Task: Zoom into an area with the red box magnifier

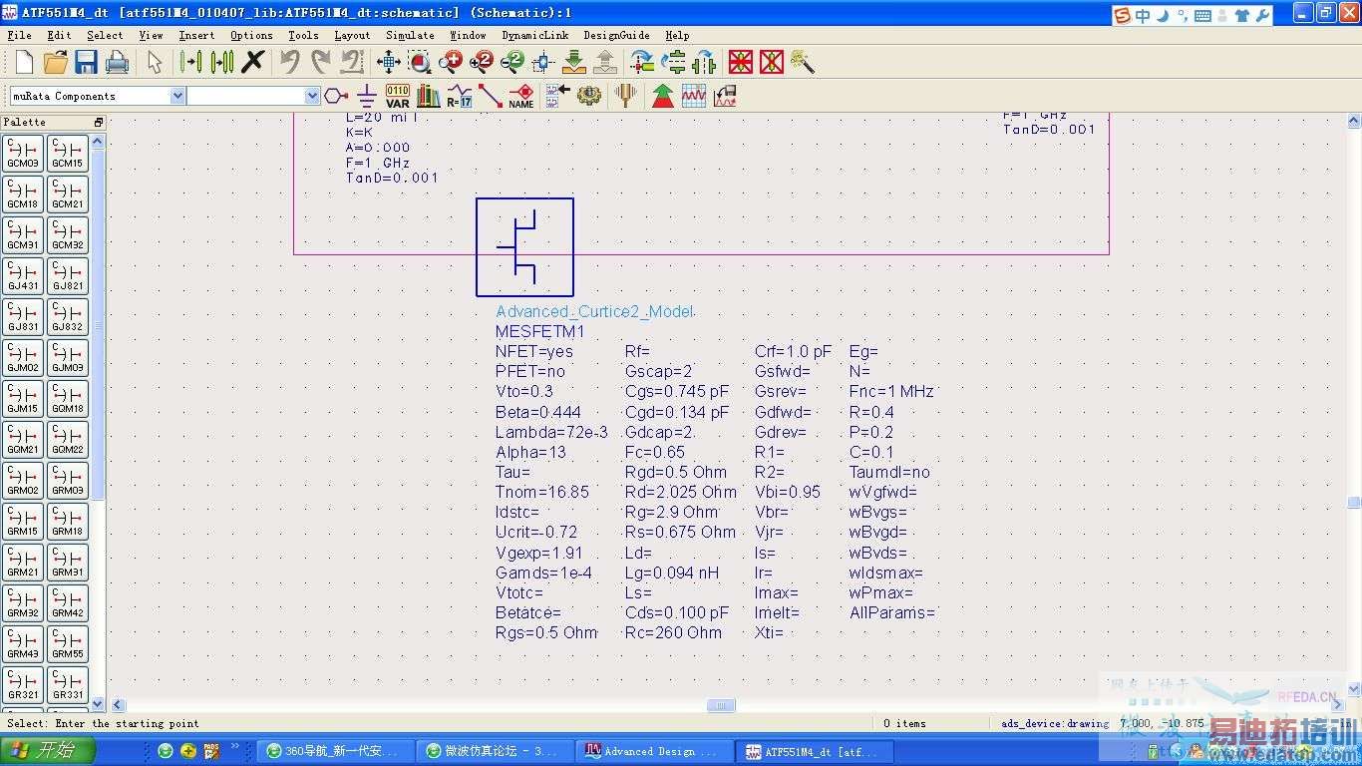Action: tap(420, 62)
